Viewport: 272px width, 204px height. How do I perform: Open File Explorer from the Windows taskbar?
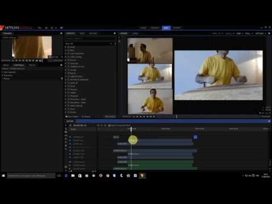(x=73, y=176)
